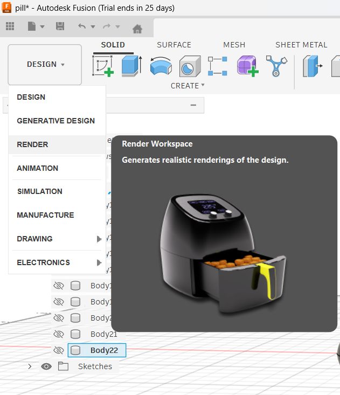340x395 pixels.
Task: Expand the Sketches folder
Action: (30, 366)
